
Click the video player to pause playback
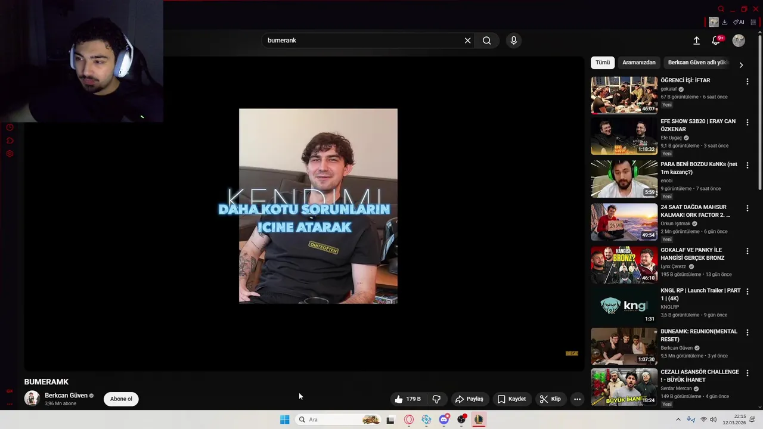tap(304, 214)
